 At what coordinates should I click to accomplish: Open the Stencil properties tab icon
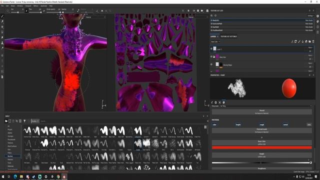pyautogui.click(x=220, y=102)
